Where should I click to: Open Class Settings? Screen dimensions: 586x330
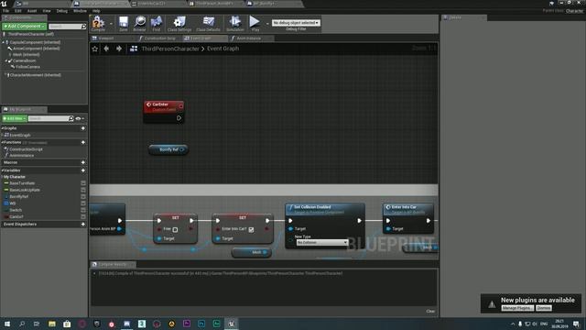tap(179, 23)
